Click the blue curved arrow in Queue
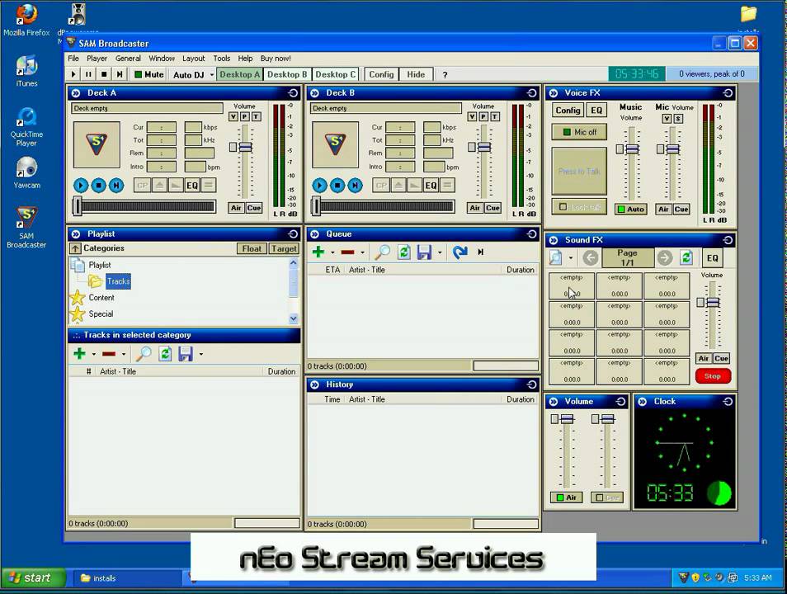This screenshot has height=594, width=787. pyautogui.click(x=459, y=252)
